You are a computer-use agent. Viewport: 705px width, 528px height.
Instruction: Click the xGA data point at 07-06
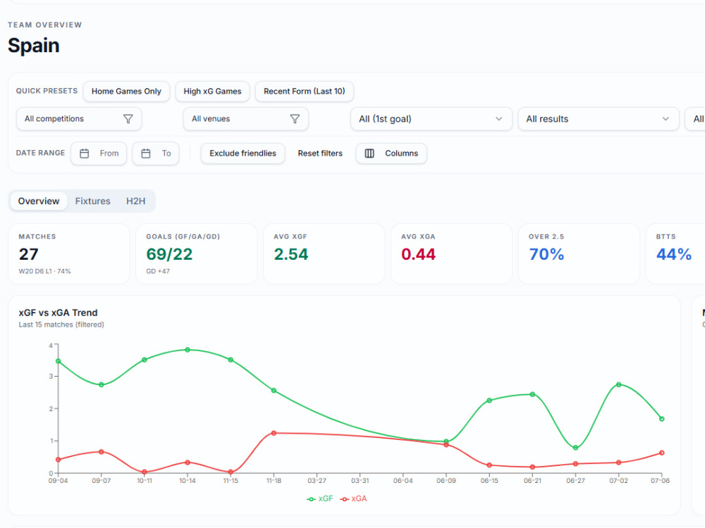[x=662, y=453]
